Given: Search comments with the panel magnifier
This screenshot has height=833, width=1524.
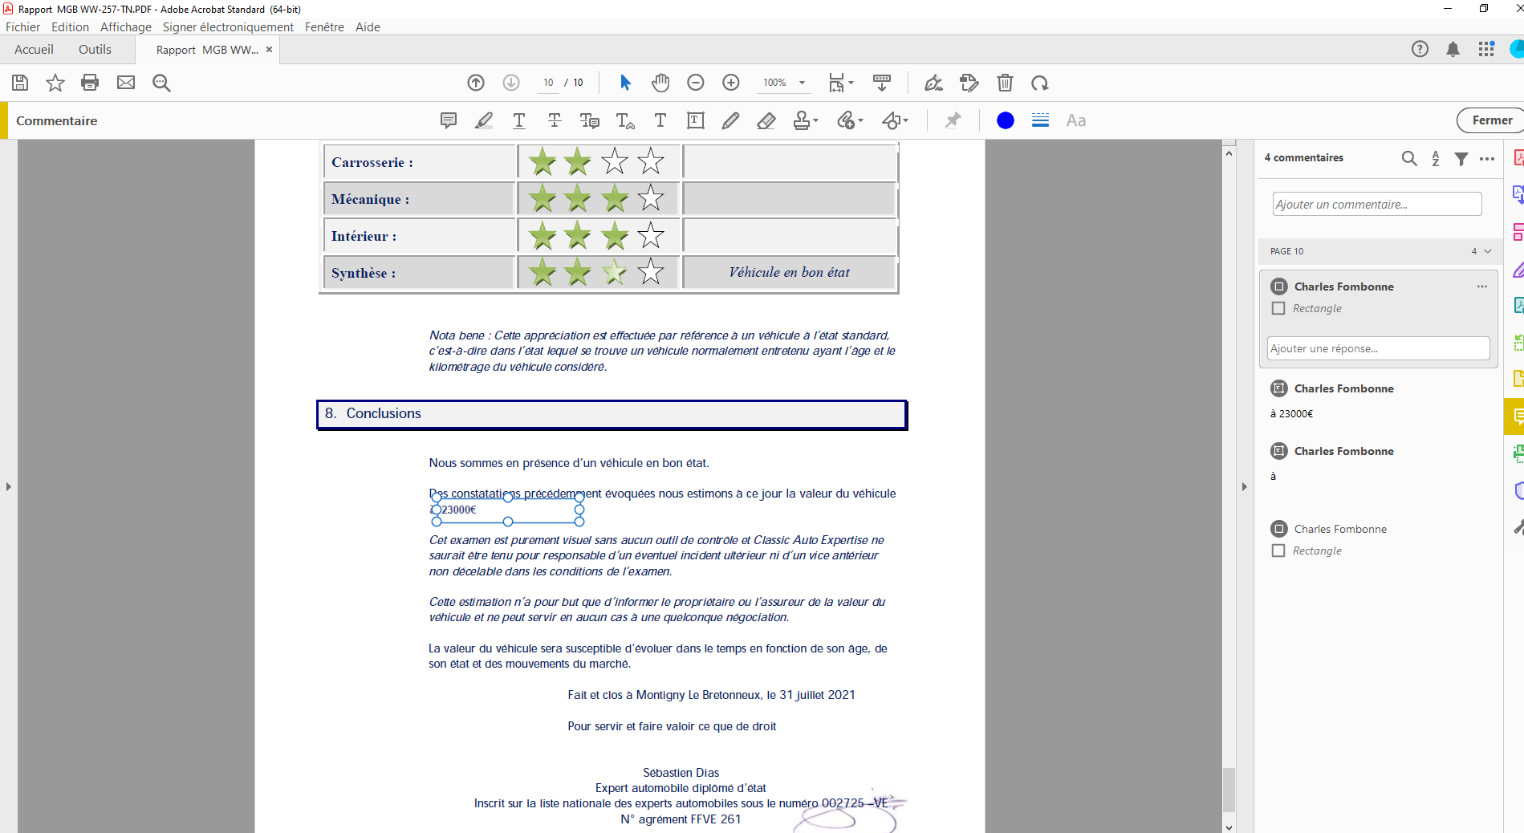Looking at the screenshot, I should coord(1409,158).
